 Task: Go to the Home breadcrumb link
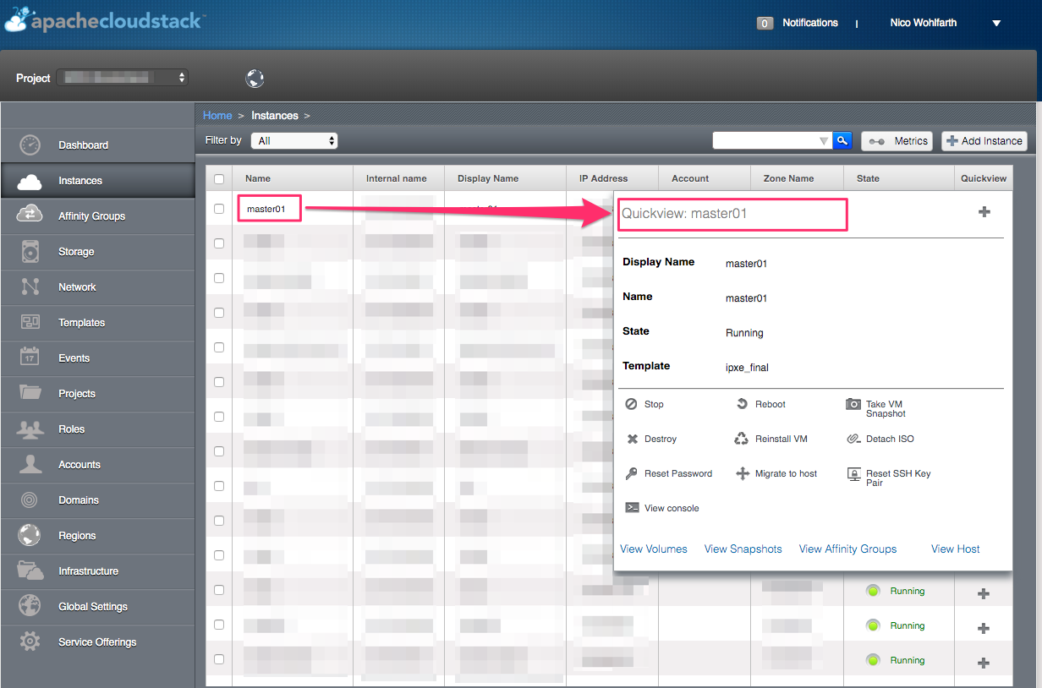(217, 115)
